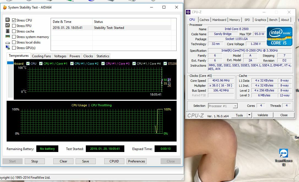Click the blue graph legend scroll thumb
Screen dimensions: 299x182
[x=10, y=63]
